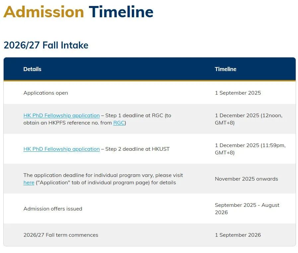The height and width of the screenshot is (253, 298).
Task: Open the 'here' link for program deadlines
Action: (x=29, y=183)
